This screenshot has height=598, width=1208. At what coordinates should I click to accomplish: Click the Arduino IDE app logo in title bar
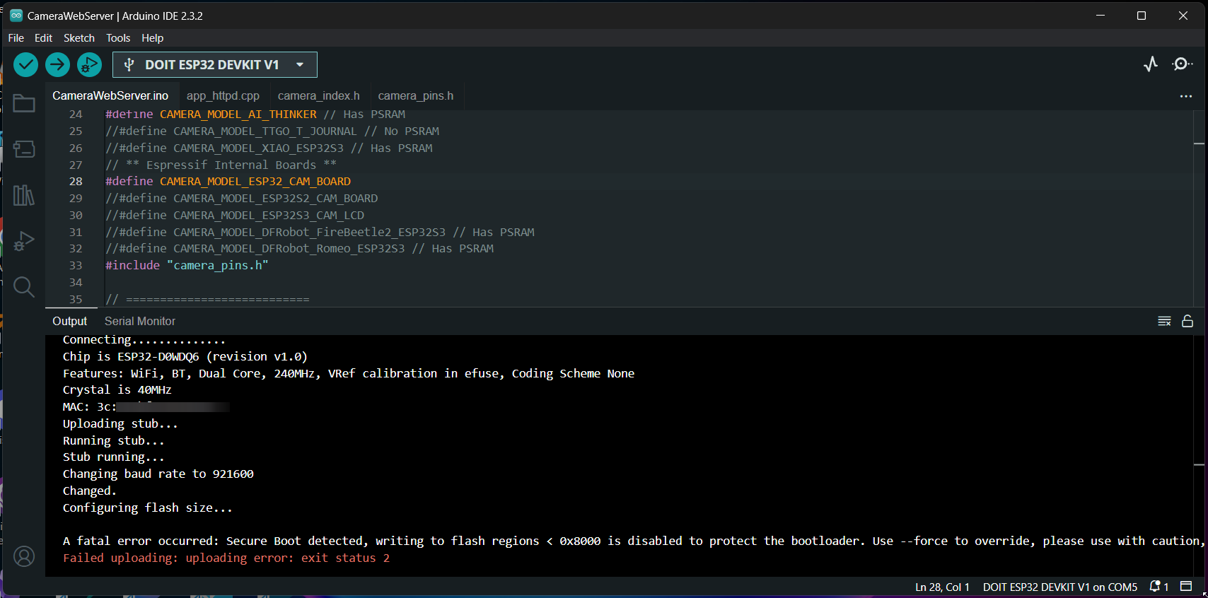[x=16, y=16]
